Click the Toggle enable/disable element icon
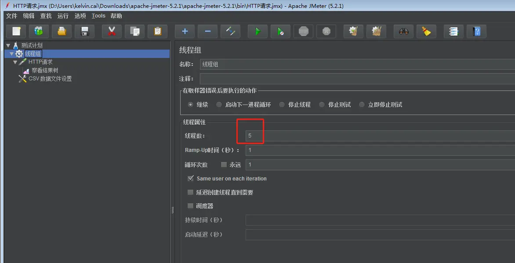Viewport: 515px width, 263px height. pos(231,31)
